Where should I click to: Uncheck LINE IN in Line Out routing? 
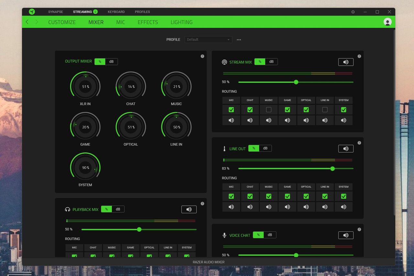click(x=325, y=196)
